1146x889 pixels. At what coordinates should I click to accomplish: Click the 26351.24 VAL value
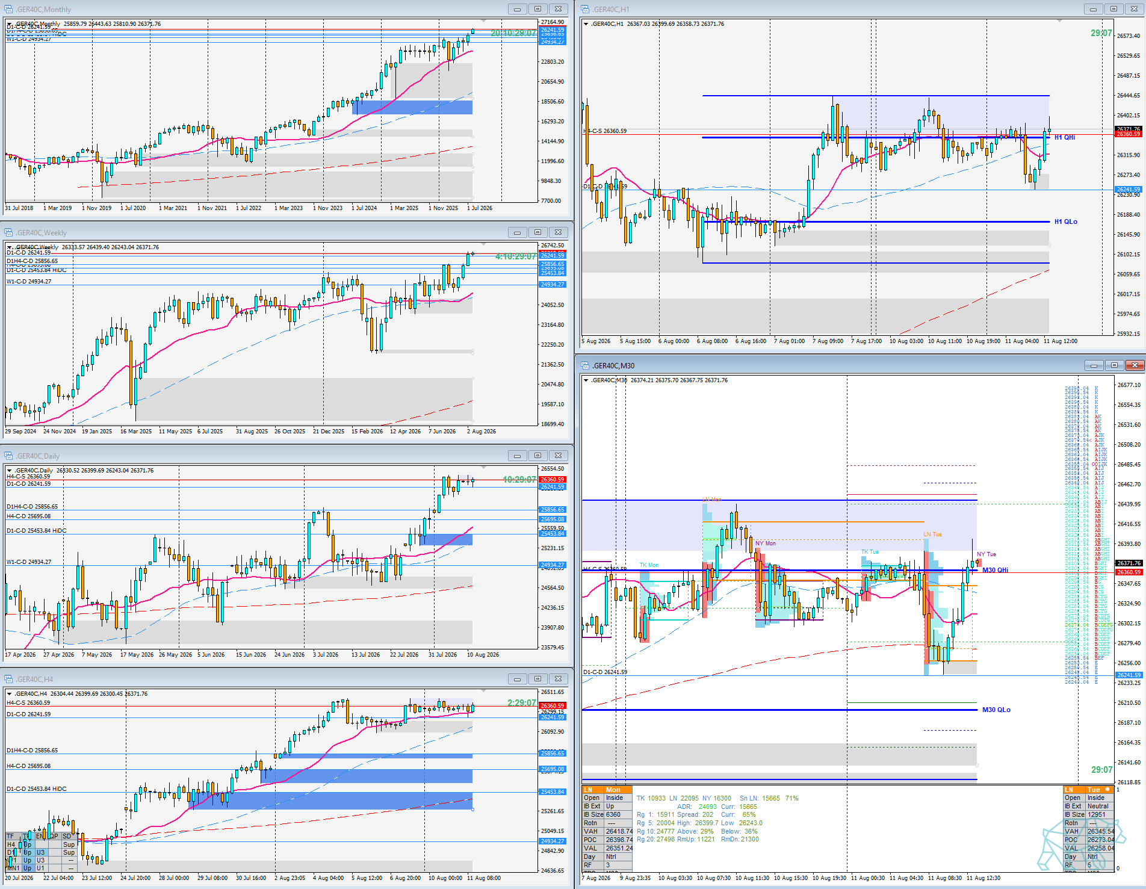pos(619,848)
